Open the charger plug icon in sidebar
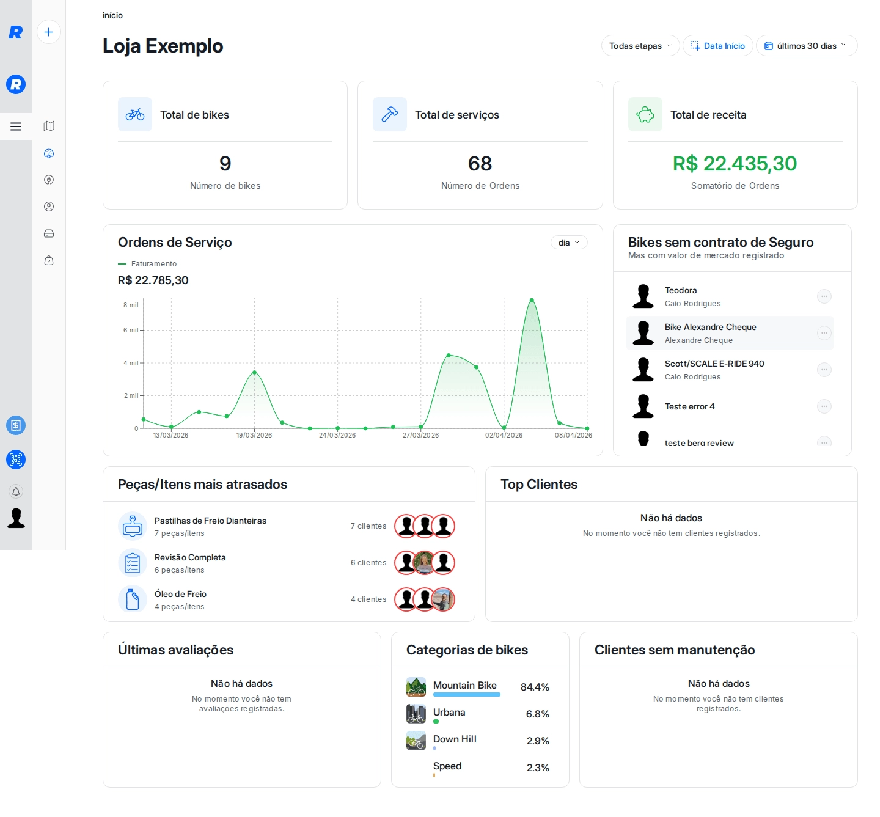 48,180
